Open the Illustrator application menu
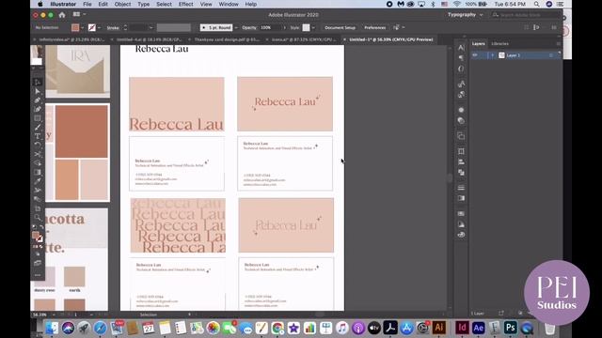Viewport: 602px width, 338px height. (x=63, y=4)
